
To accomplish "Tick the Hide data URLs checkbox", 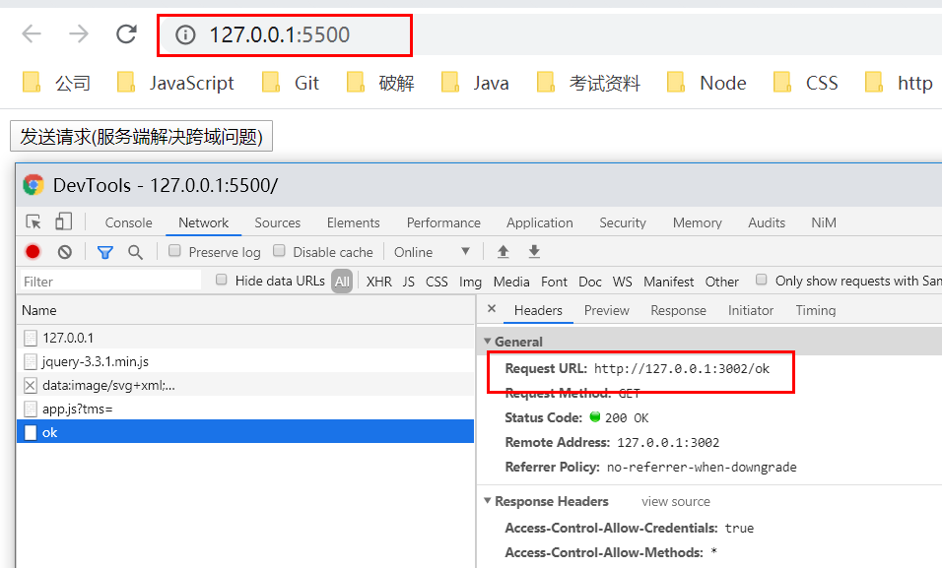I will pos(221,280).
